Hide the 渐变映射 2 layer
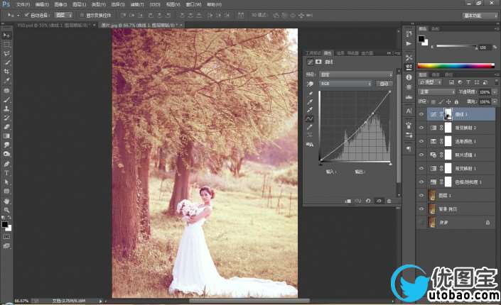The image size is (501, 305). pos(421,128)
